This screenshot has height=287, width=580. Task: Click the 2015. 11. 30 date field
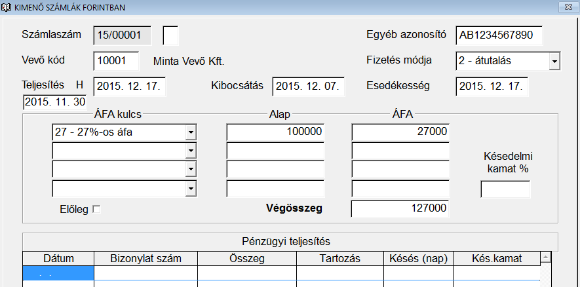[x=54, y=102]
